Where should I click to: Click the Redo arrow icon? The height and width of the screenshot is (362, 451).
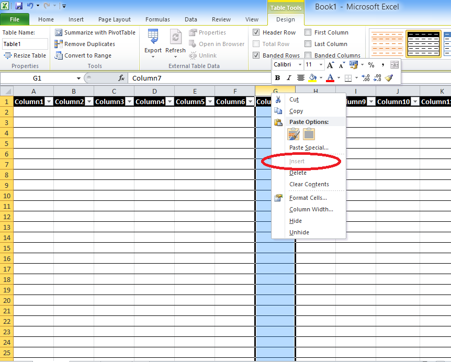pyautogui.click(x=47, y=5)
